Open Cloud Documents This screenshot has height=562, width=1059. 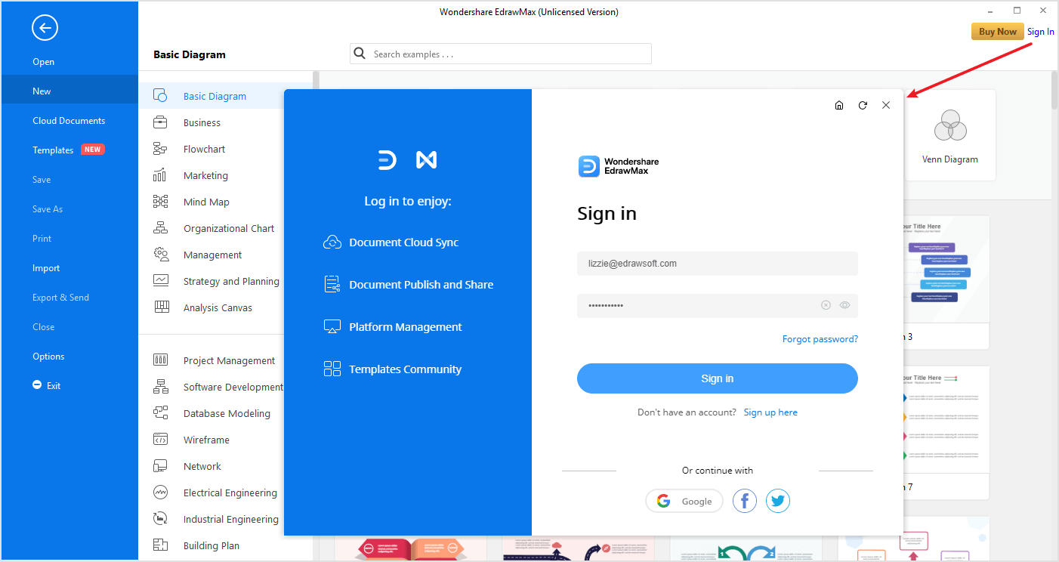(x=69, y=121)
